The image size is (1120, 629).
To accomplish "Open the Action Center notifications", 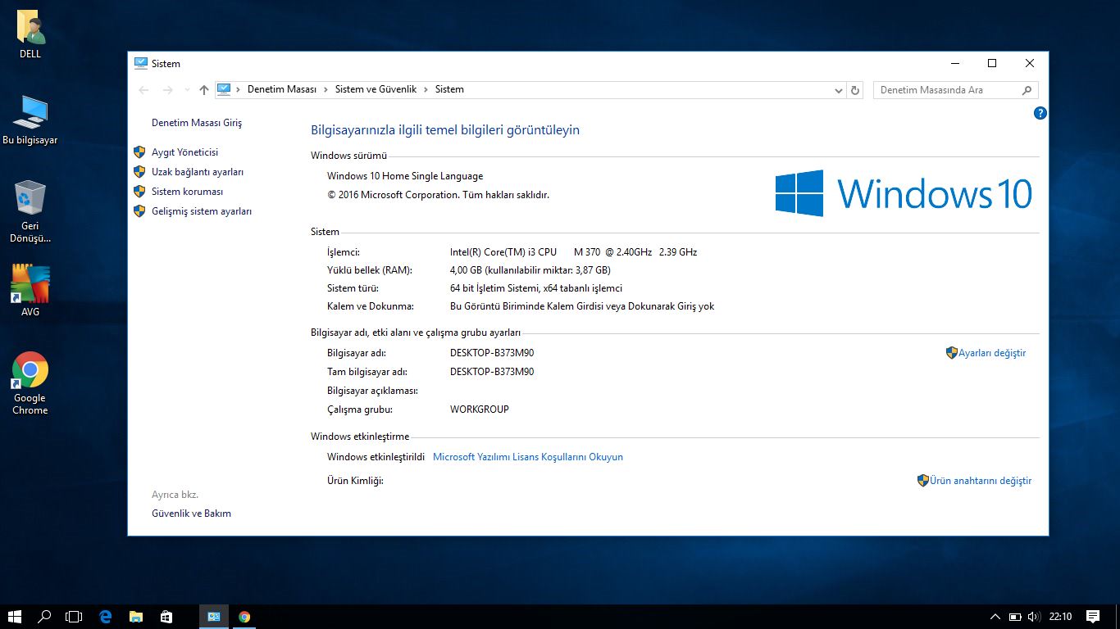I will pos(1093,617).
